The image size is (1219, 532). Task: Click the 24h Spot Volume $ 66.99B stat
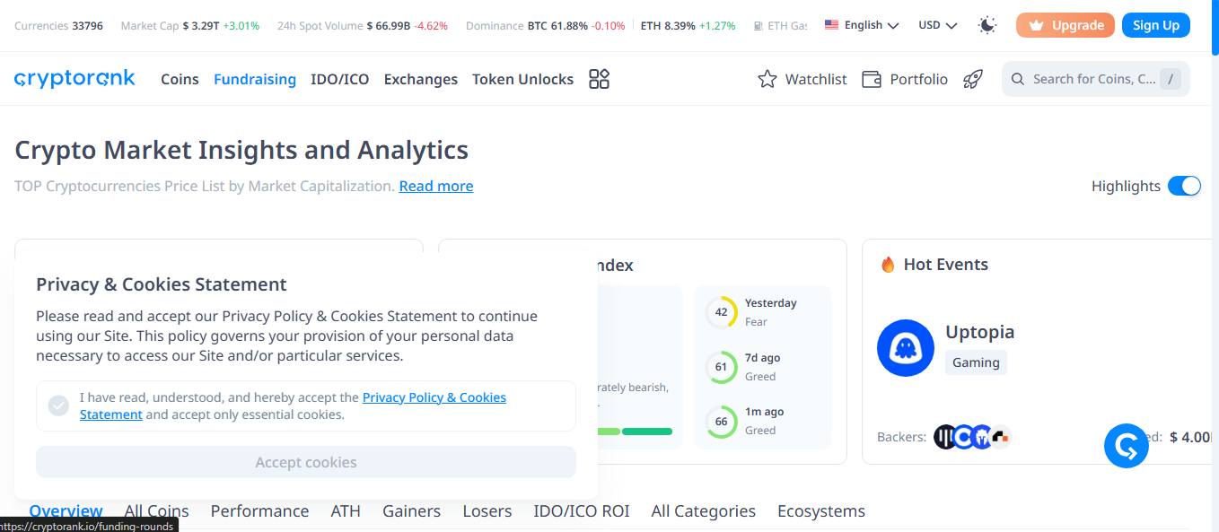363,26
